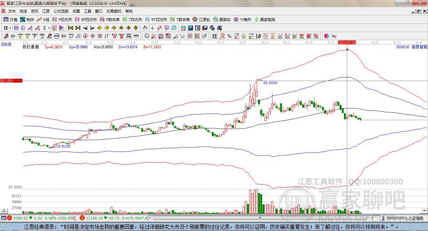Open the 文件 menu
The height and width of the screenshot is (231, 428).
[x=12, y=11]
